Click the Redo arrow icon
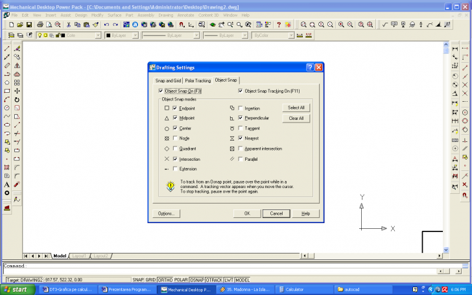Image resolution: width=472 pixels, height=295 pixels. 115,25
